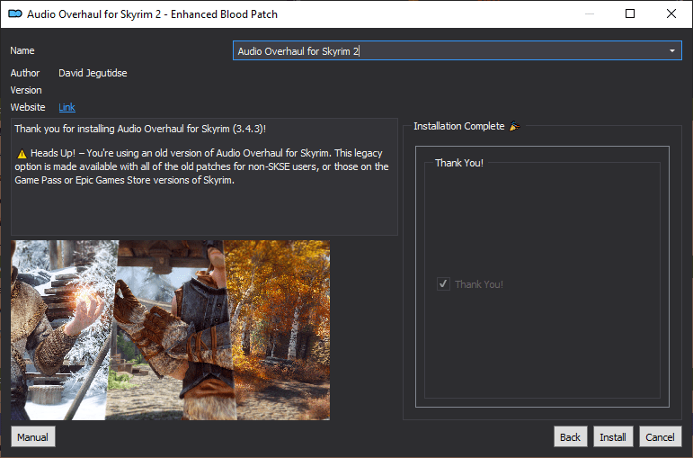Click the Install button

coord(613,437)
